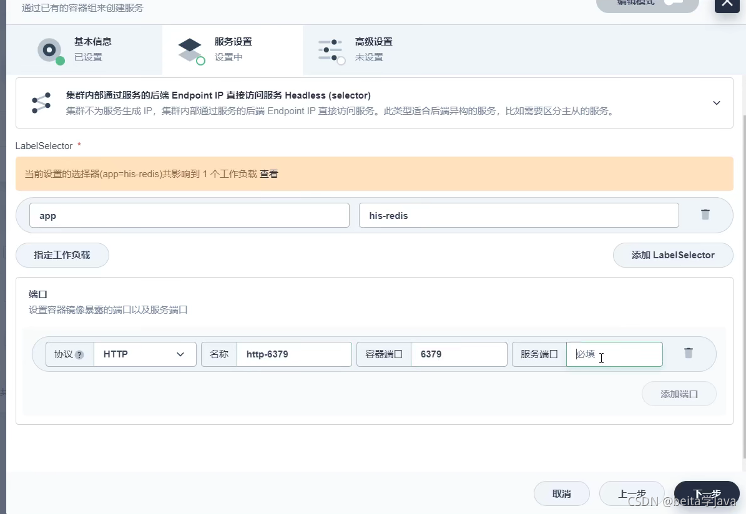Click the 查看 link in selector notice
746x514 pixels.
[x=269, y=174]
